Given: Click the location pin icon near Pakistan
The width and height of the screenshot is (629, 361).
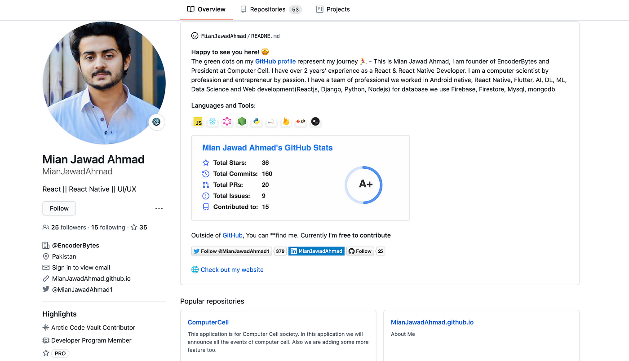Looking at the screenshot, I should pos(46,256).
